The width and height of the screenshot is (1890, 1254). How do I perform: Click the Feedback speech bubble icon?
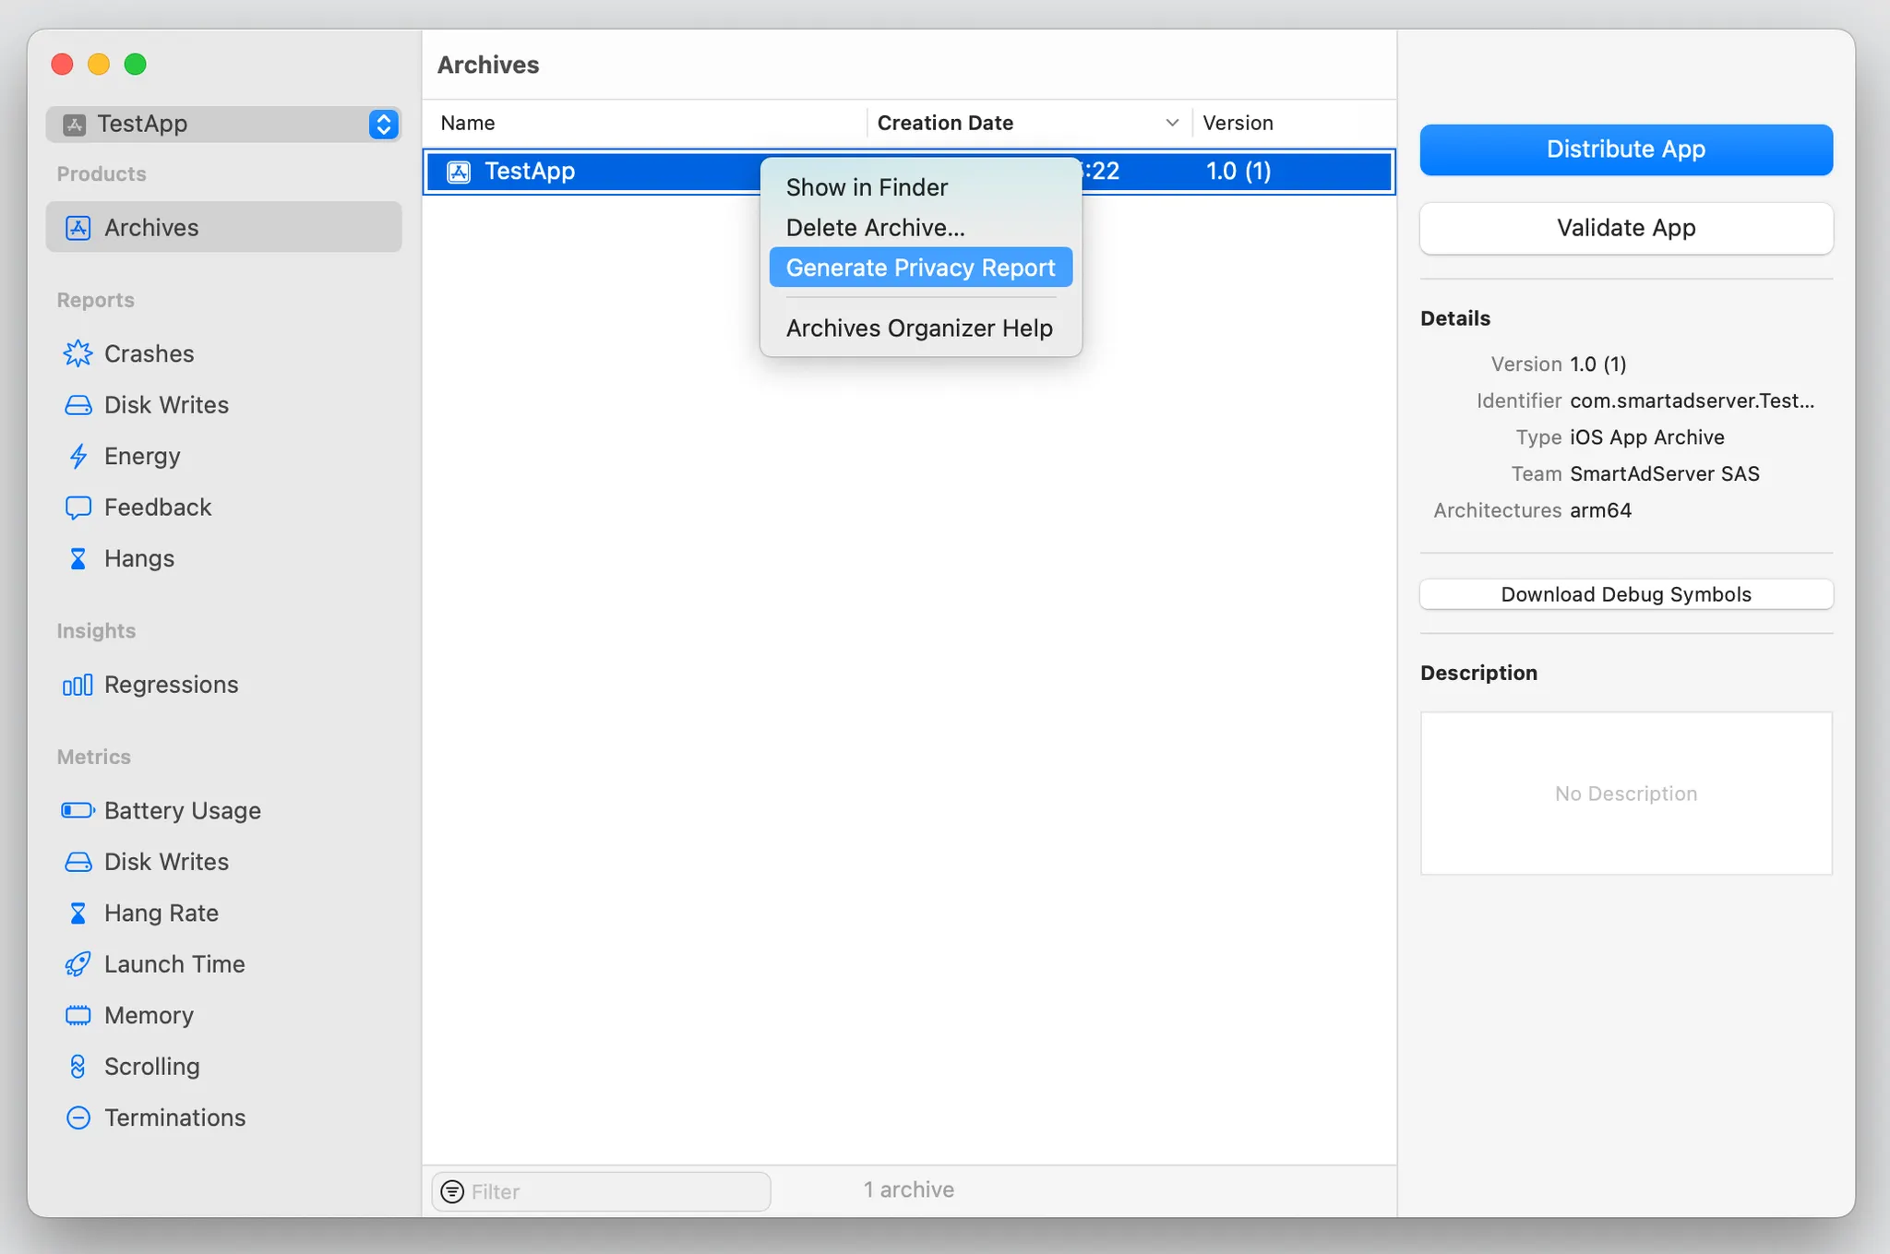78,508
